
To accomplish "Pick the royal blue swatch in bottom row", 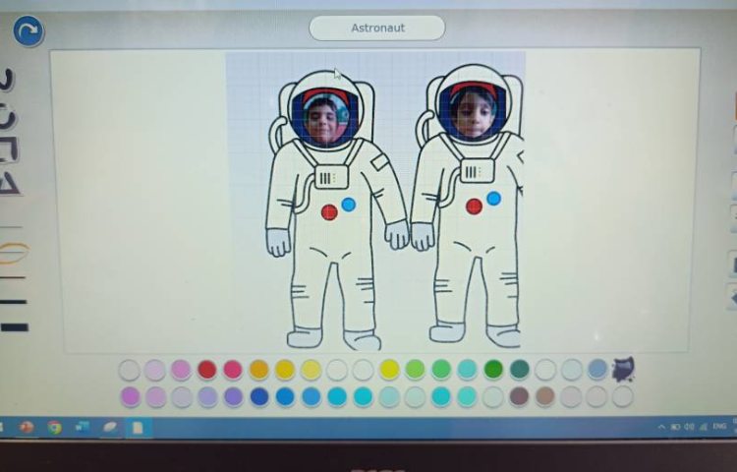I will (x=259, y=396).
